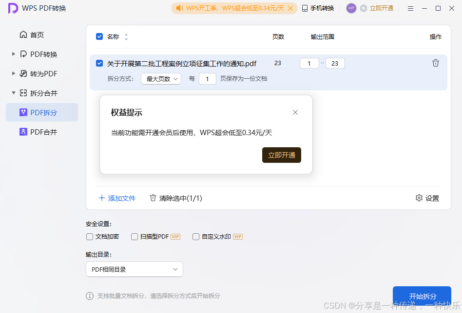Screen dimensions: 462x313
Task: Click the 页数 column header
Action: point(278,37)
